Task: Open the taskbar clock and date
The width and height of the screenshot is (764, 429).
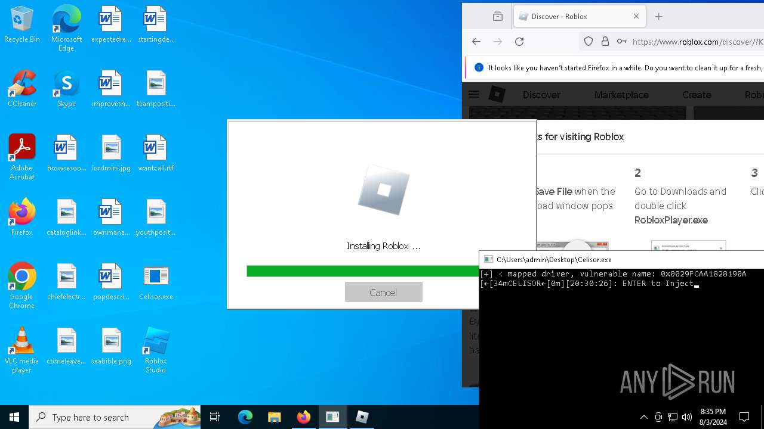Action: (x=713, y=417)
